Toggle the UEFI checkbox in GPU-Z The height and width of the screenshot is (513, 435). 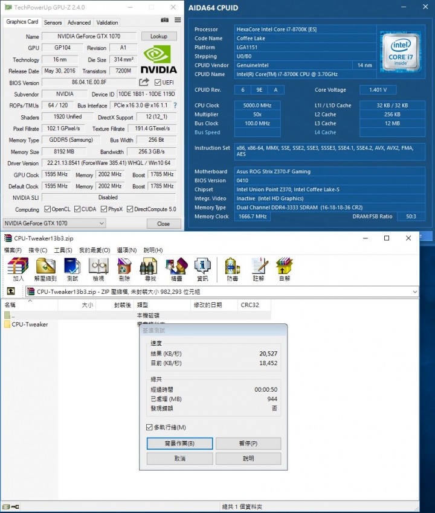pyautogui.click(x=158, y=83)
